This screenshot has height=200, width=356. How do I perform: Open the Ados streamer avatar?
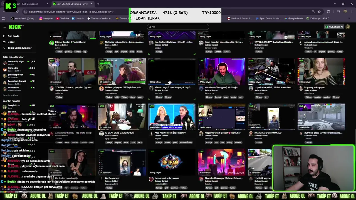pos(51,43)
